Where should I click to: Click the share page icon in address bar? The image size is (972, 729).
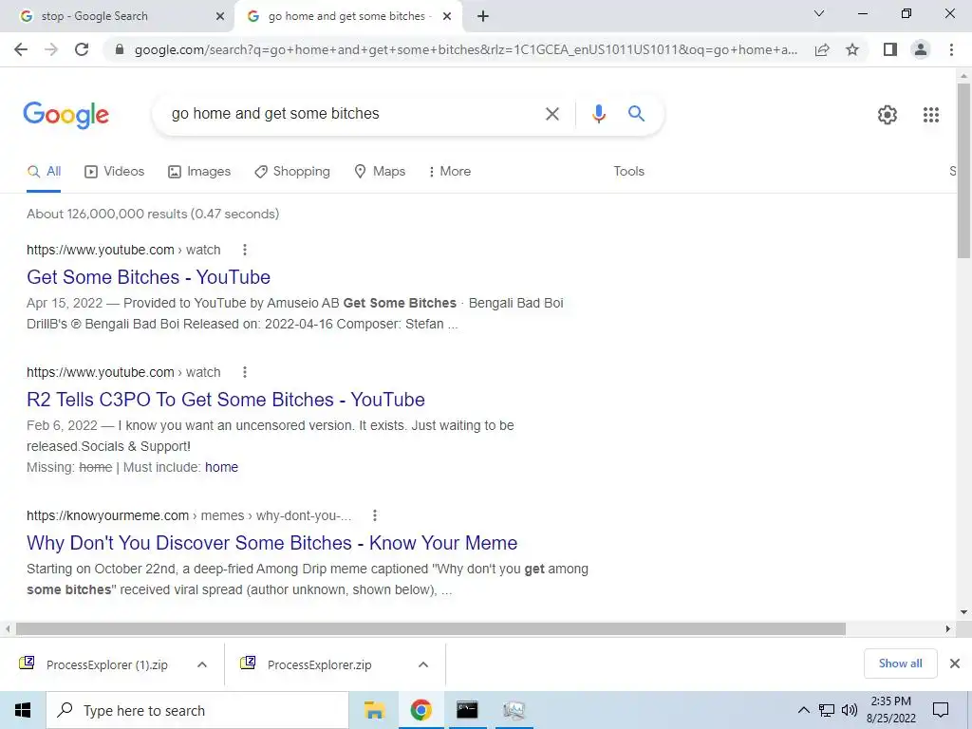(822, 49)
